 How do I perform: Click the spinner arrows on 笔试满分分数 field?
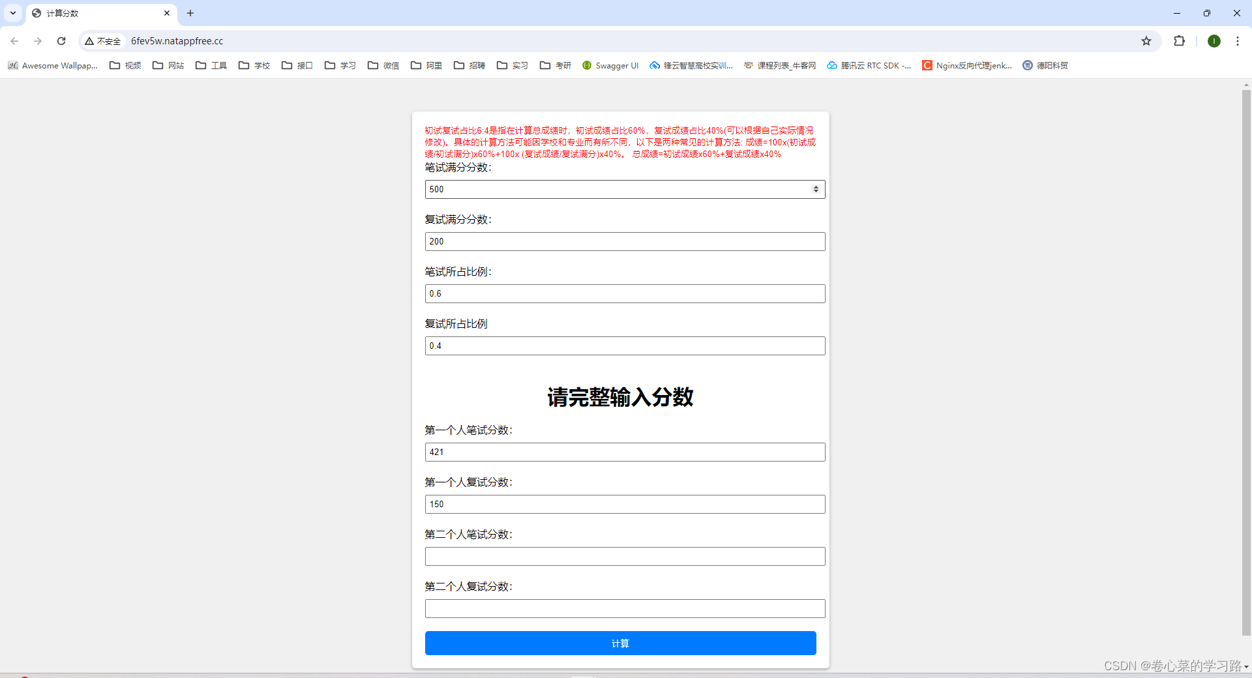[x=816, y=189]
